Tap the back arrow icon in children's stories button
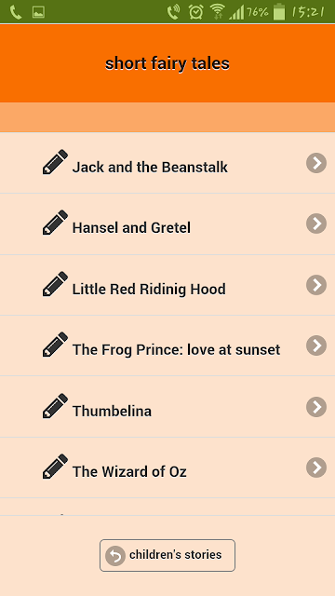The image size is (335, 596). pos(115,556)
